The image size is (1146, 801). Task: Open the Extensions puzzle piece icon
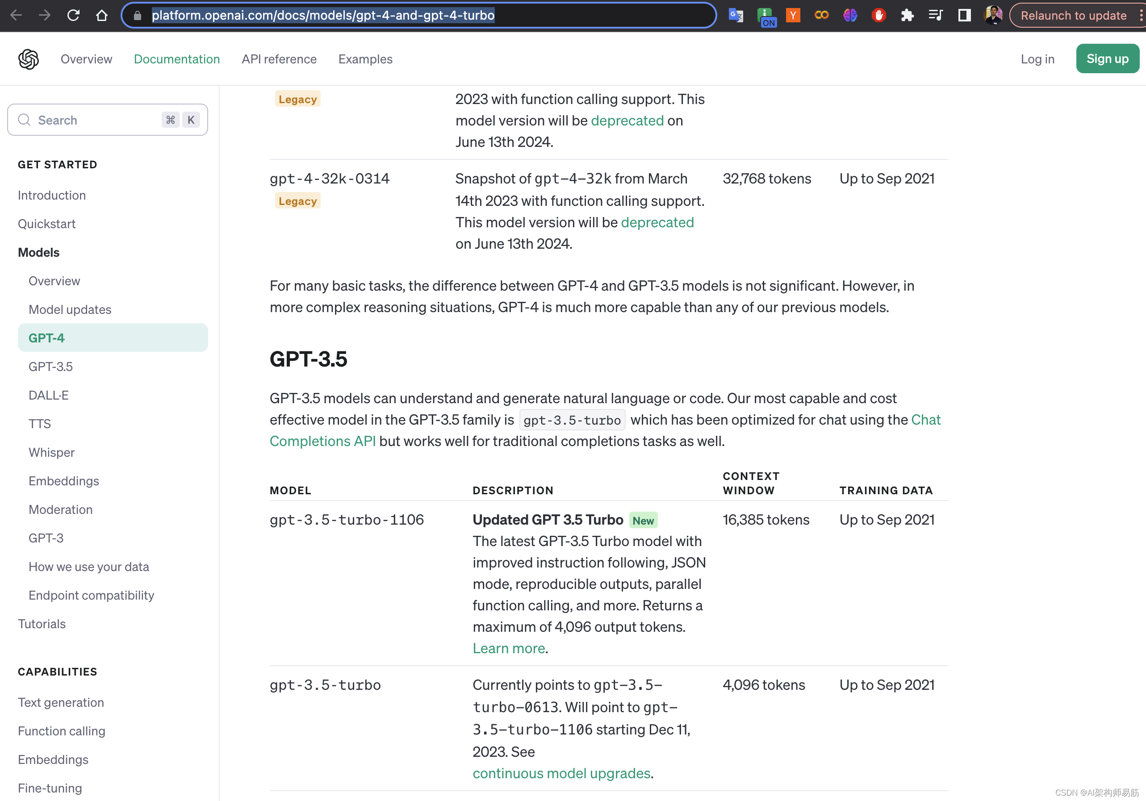pos(907,15)
